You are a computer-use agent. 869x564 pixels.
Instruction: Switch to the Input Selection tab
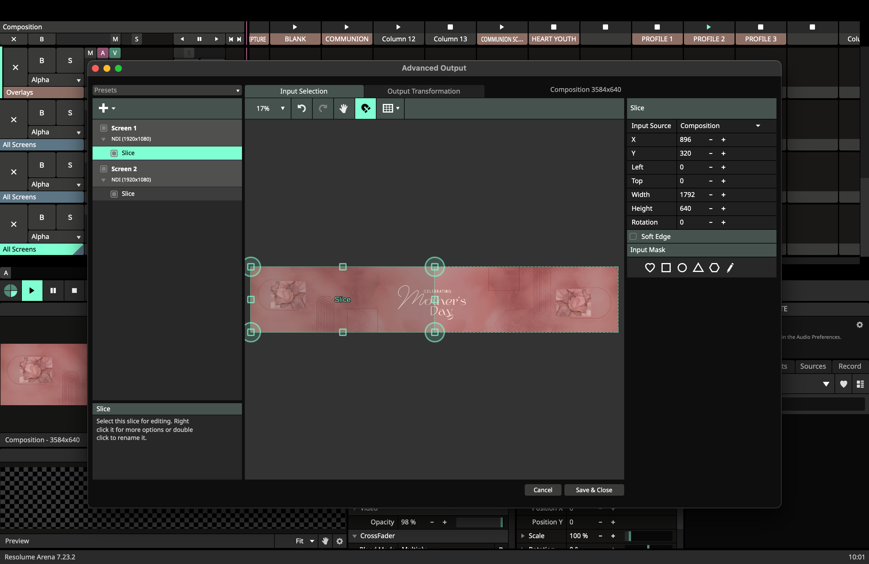(x=303, y=91)
